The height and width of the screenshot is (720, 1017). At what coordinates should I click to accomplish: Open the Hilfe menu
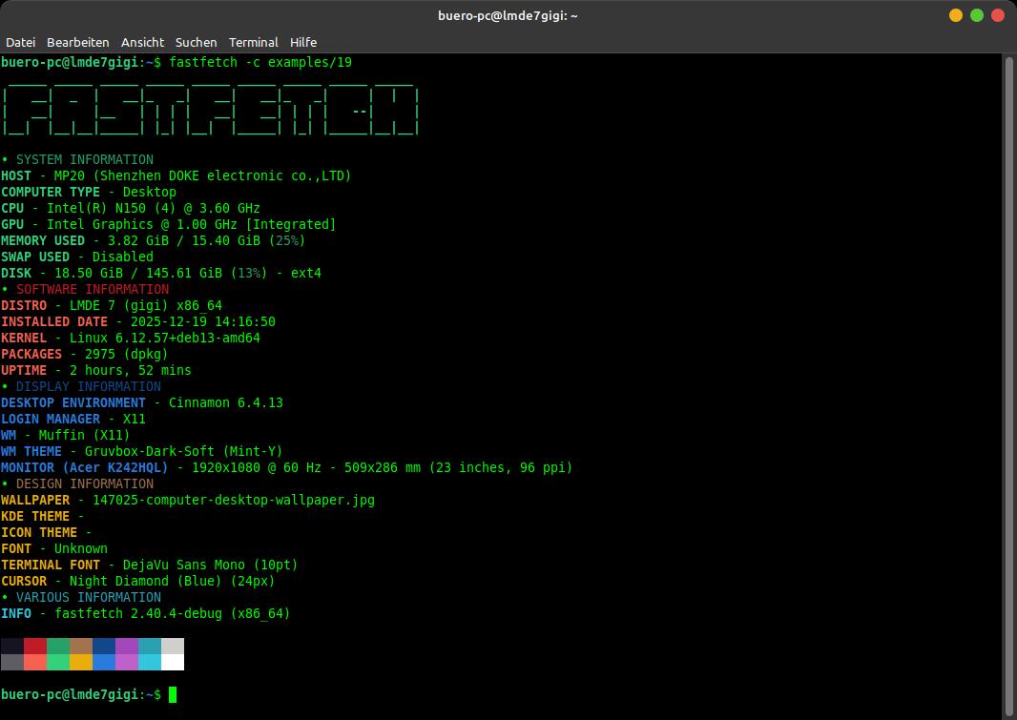tap(302, 42)
